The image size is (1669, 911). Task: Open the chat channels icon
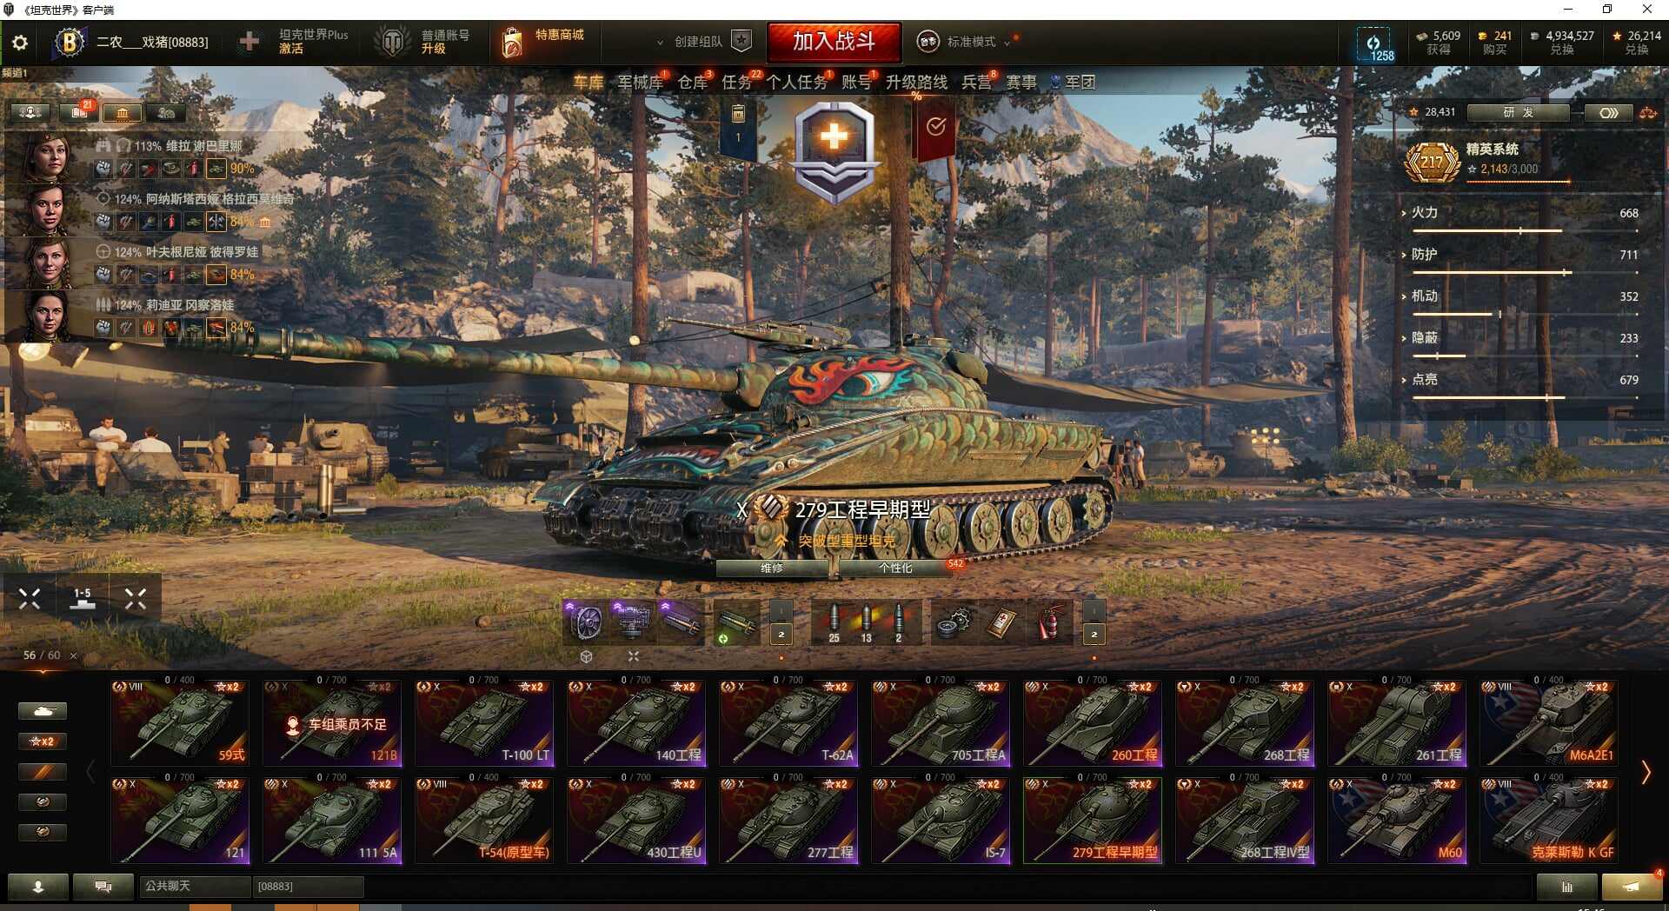pos(103,887)
